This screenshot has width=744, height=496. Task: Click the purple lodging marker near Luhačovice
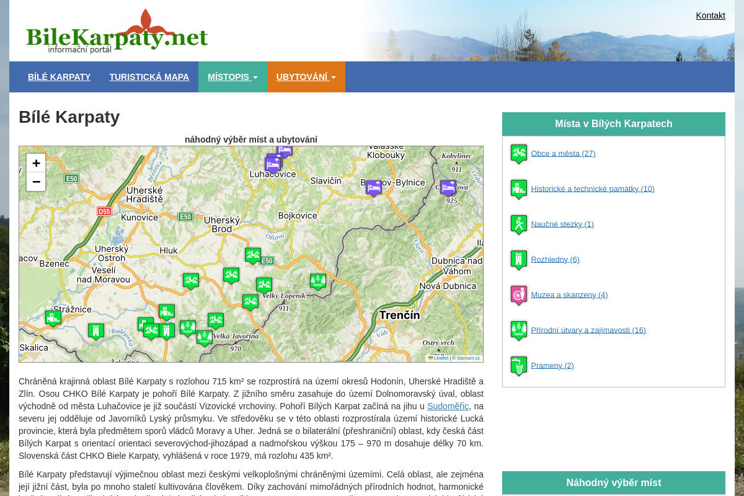[273, 163]
